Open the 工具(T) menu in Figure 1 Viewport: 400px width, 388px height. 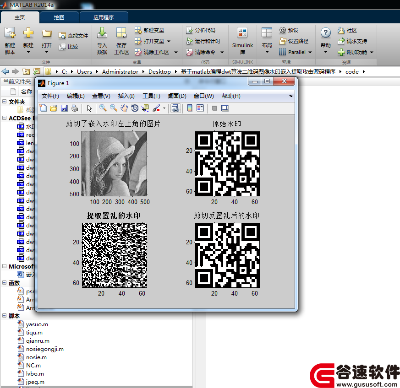151,96
